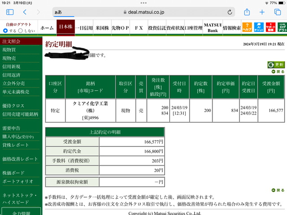Add a new tab with plus icon

262,12
